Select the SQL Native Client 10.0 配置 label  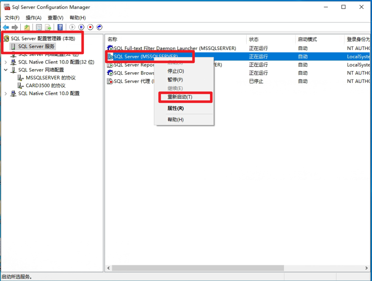coord(49,94)
